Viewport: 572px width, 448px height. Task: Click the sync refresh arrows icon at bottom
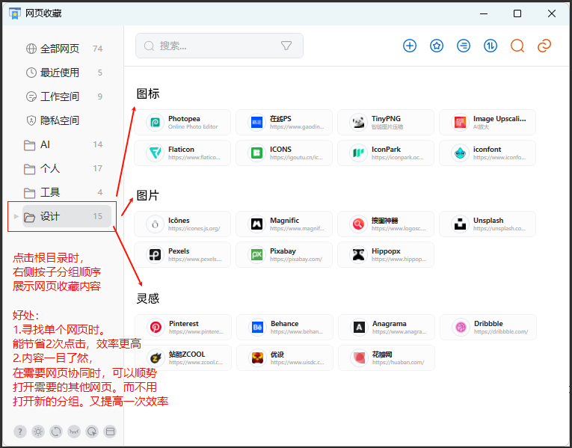pyautogui.click(x=56, y=432)
